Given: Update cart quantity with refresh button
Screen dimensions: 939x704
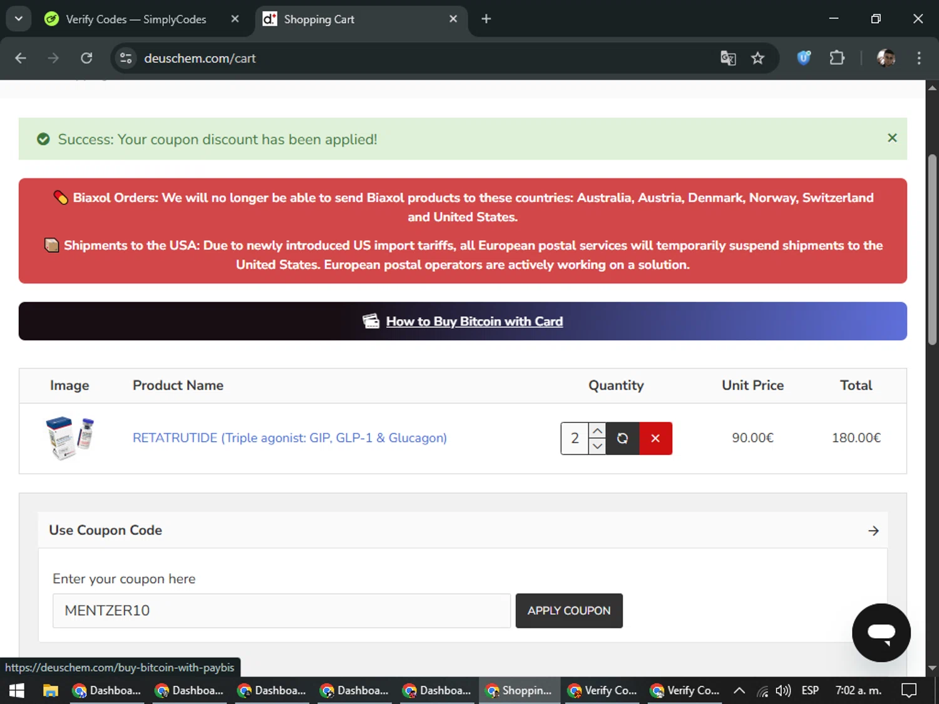Looking at the screenshot, I should coord(622,439).
